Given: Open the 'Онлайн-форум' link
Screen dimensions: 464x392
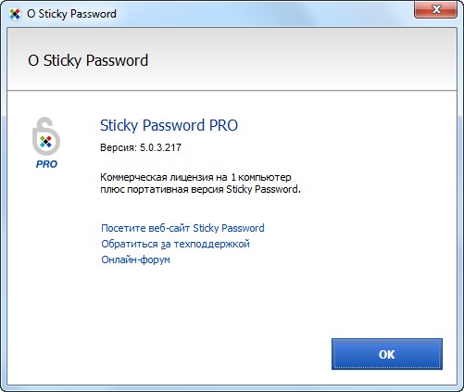Looking at the screenshot, I should [135, 259].
